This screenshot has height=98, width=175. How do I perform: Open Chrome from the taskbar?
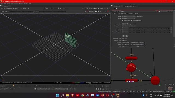pos(83,95)
